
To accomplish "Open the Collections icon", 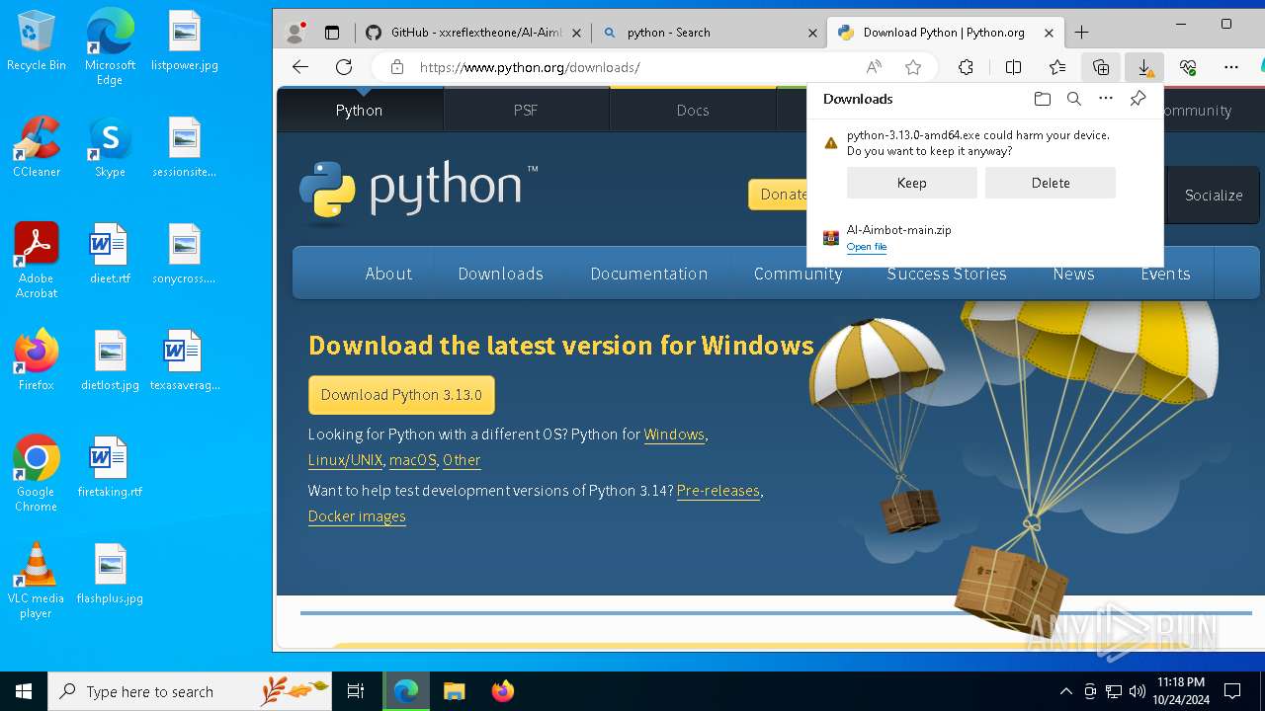I will (x=1101, y=67).
